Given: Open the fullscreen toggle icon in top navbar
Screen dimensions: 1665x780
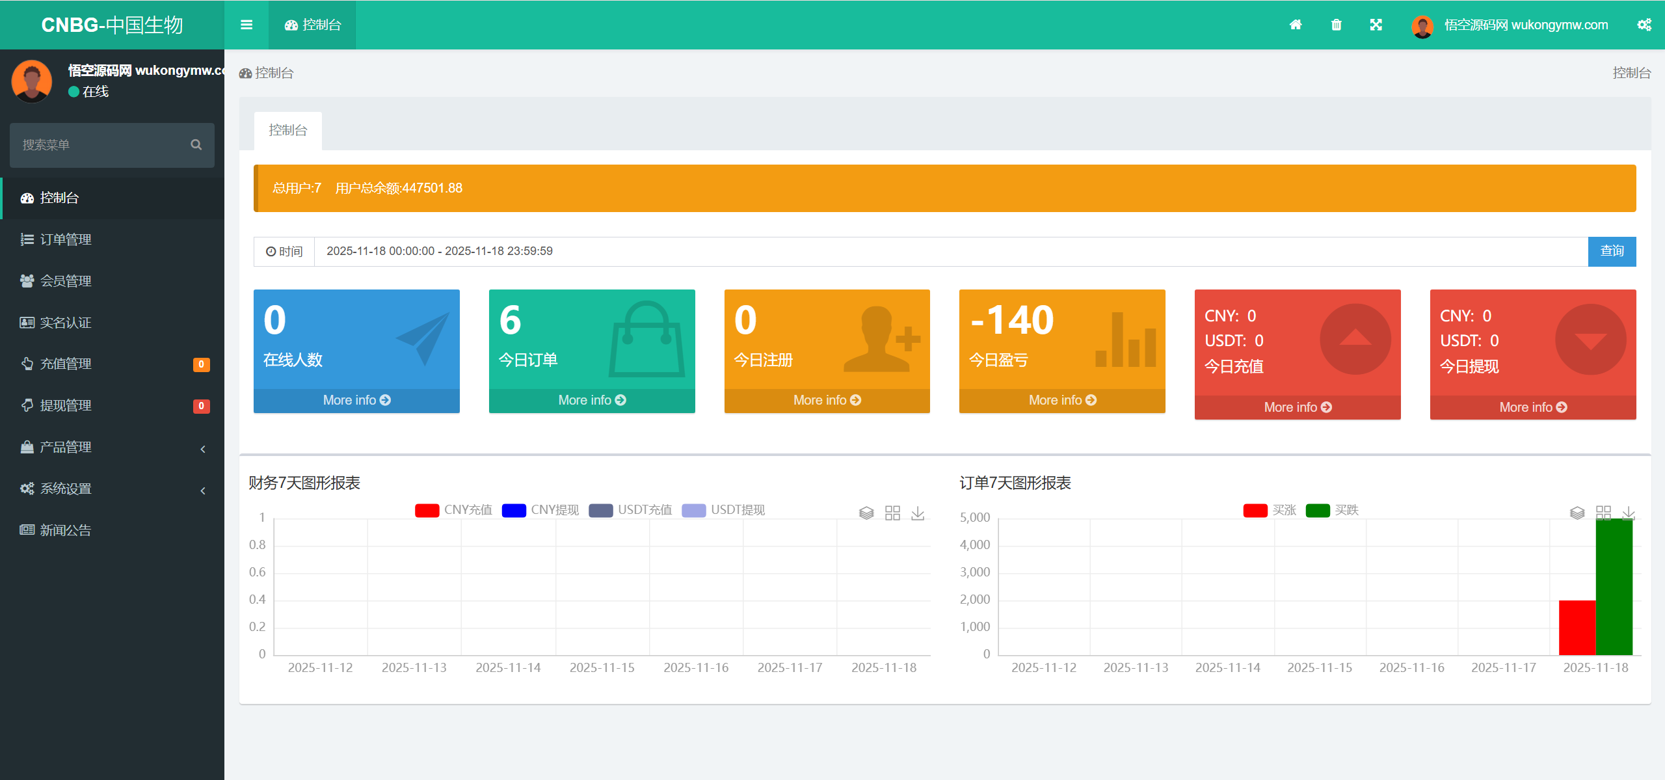Looking at the screenshot, I should click(x=1376, y=25).
